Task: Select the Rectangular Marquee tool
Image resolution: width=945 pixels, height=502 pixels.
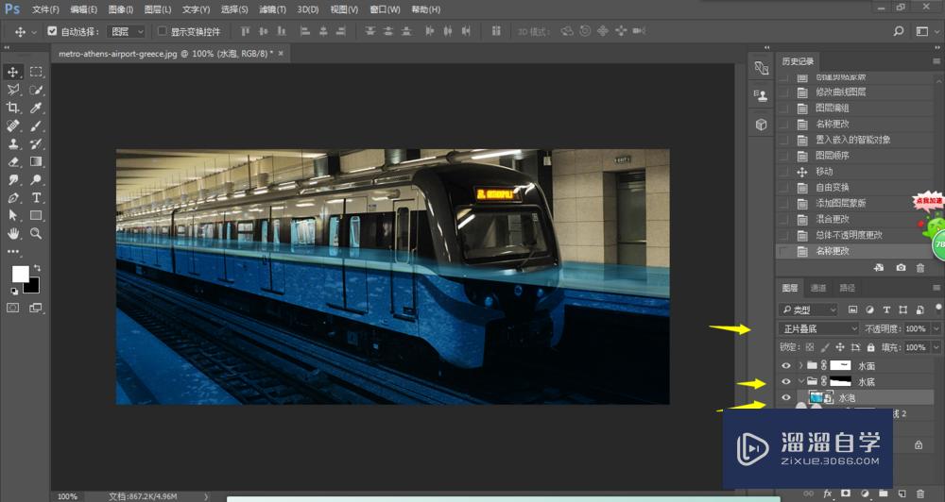Action: (36, 72)
